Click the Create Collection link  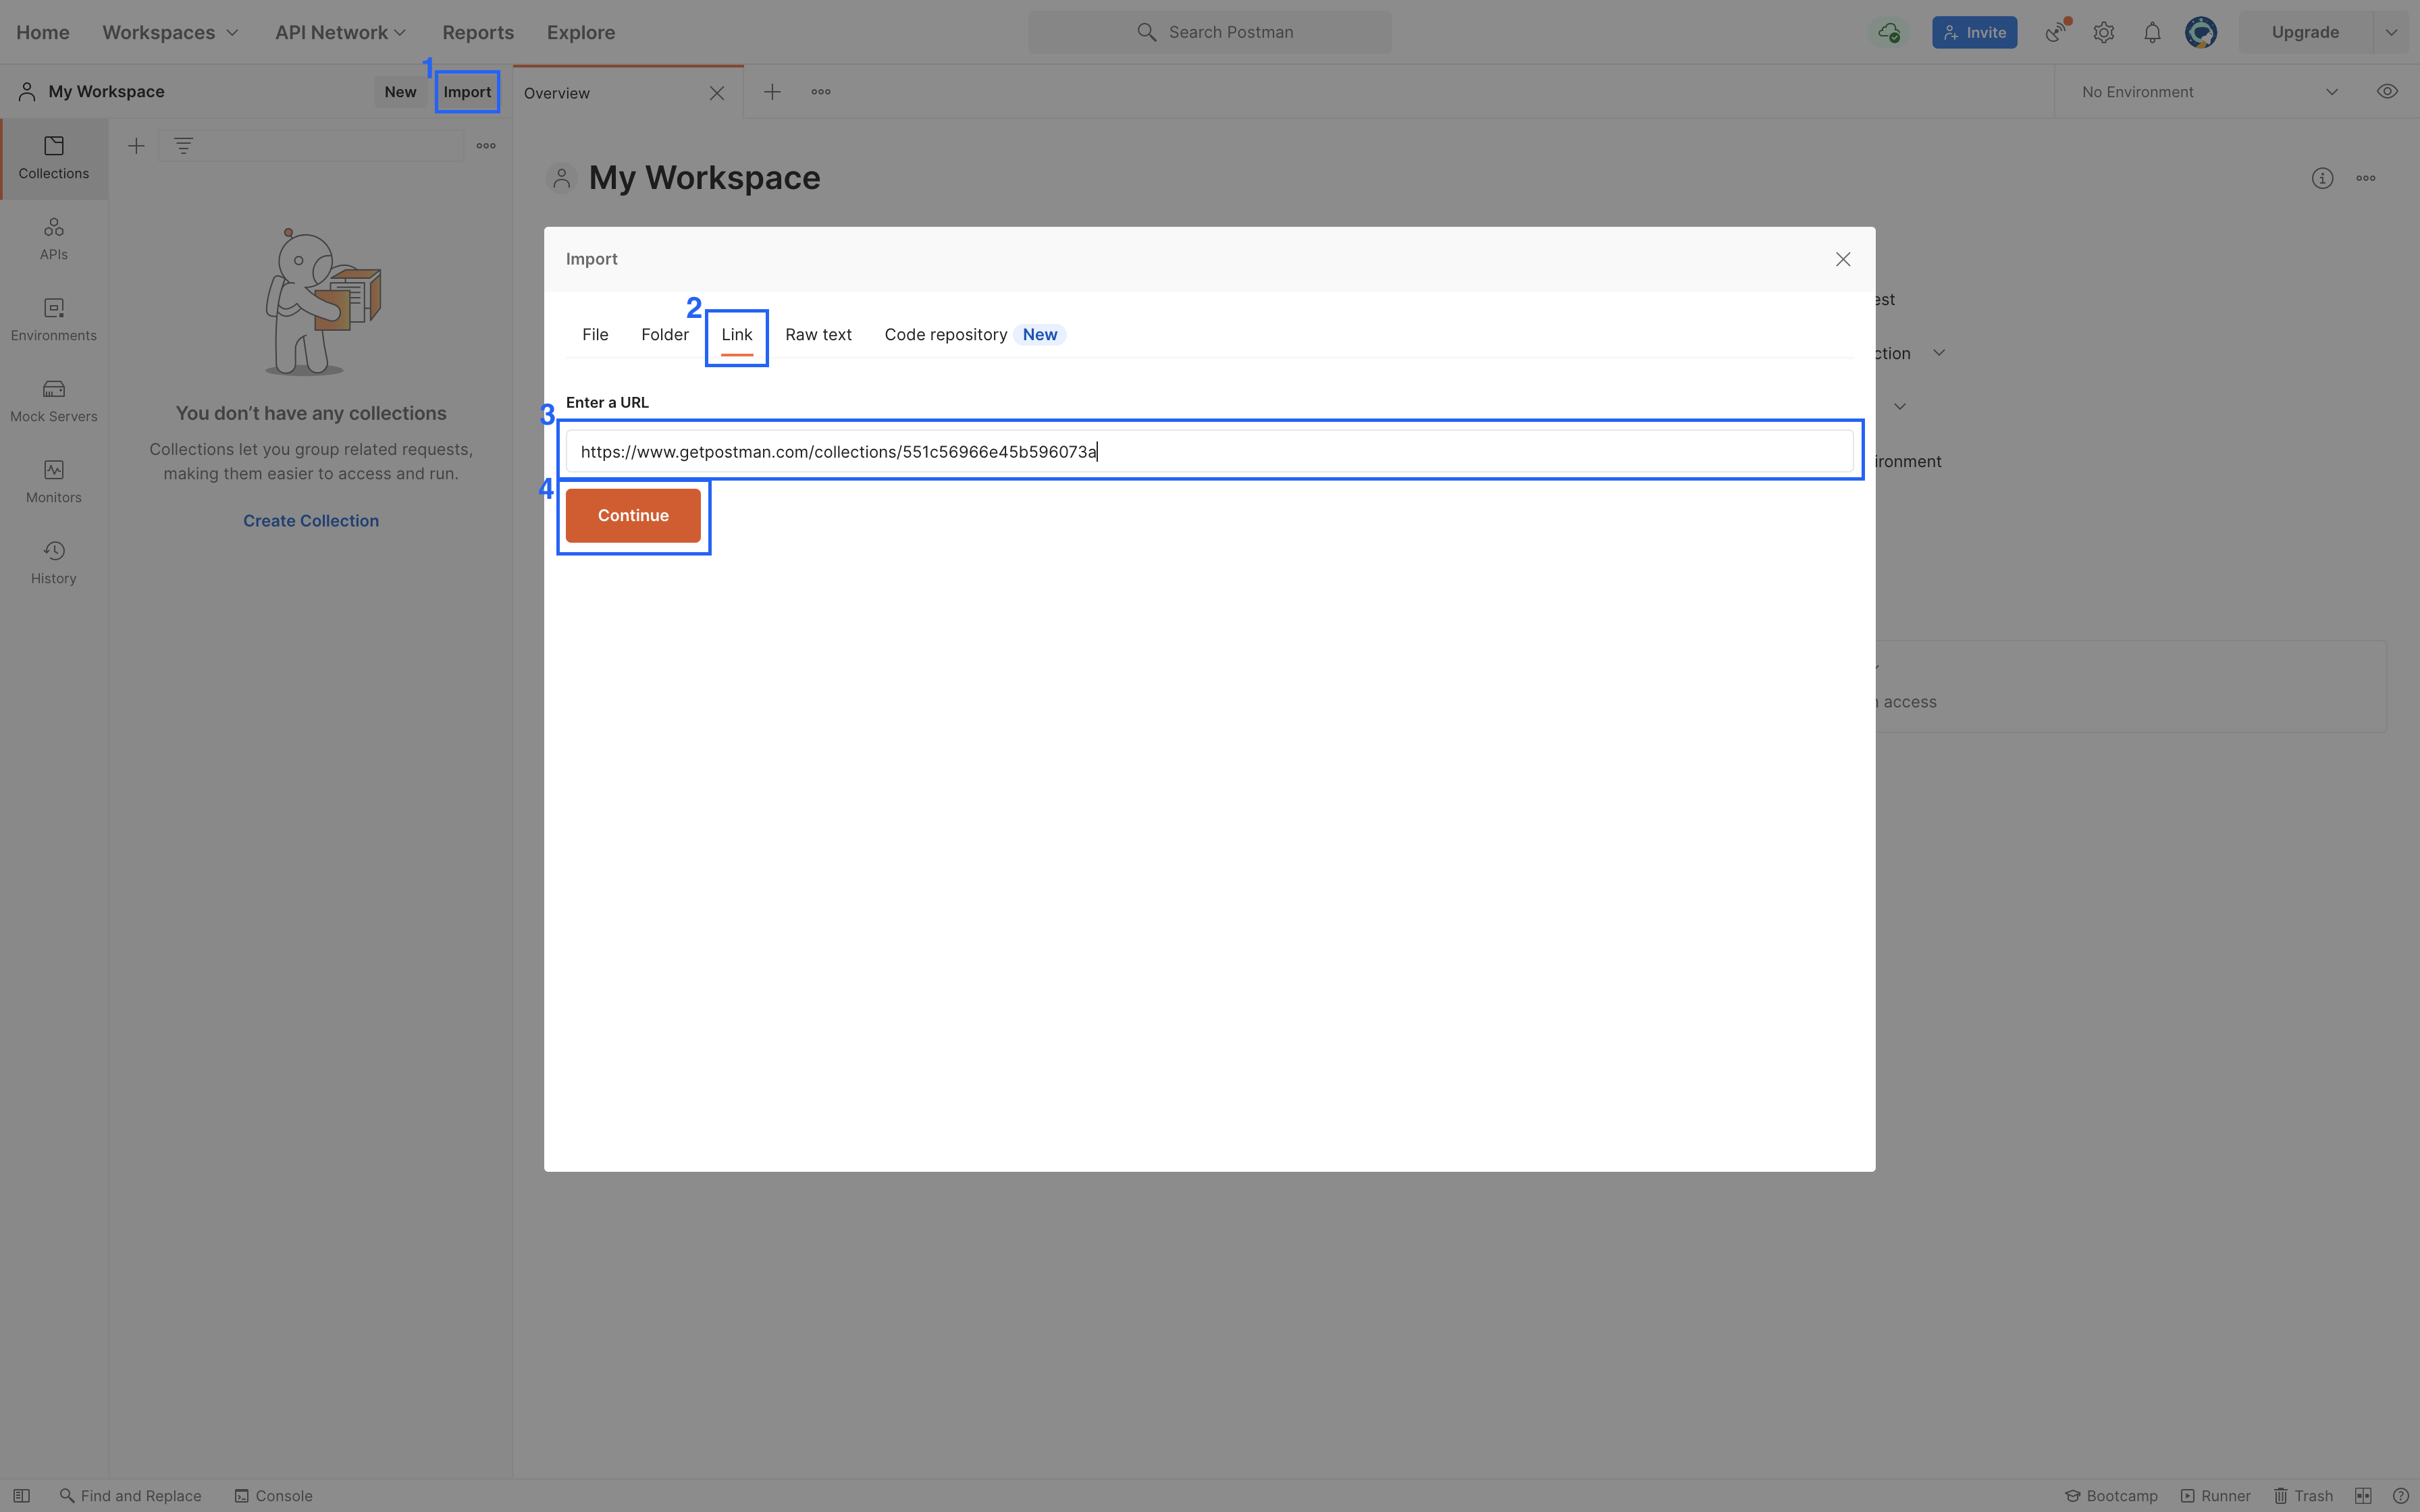tap(311, 521)
